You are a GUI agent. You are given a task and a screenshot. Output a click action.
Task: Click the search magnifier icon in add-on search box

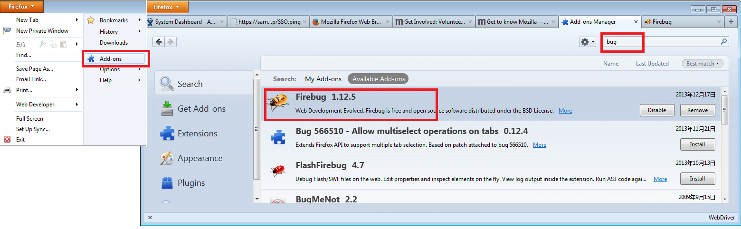coord(723,42)
